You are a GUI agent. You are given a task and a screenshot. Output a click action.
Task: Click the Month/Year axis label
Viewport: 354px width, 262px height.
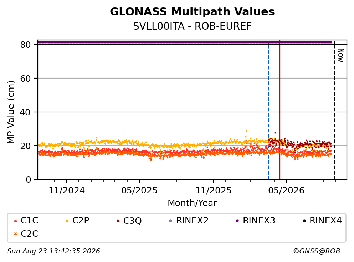tap(193, 203)
